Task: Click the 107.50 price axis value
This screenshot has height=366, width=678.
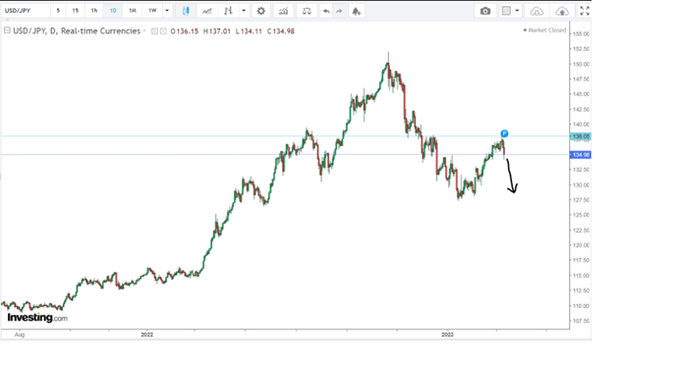Action: [x=581, y=321]
